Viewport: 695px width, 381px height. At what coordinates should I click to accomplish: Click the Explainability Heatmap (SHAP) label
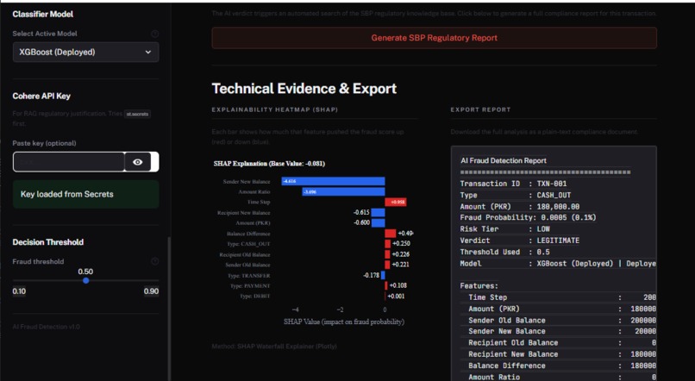click(275, 109)
